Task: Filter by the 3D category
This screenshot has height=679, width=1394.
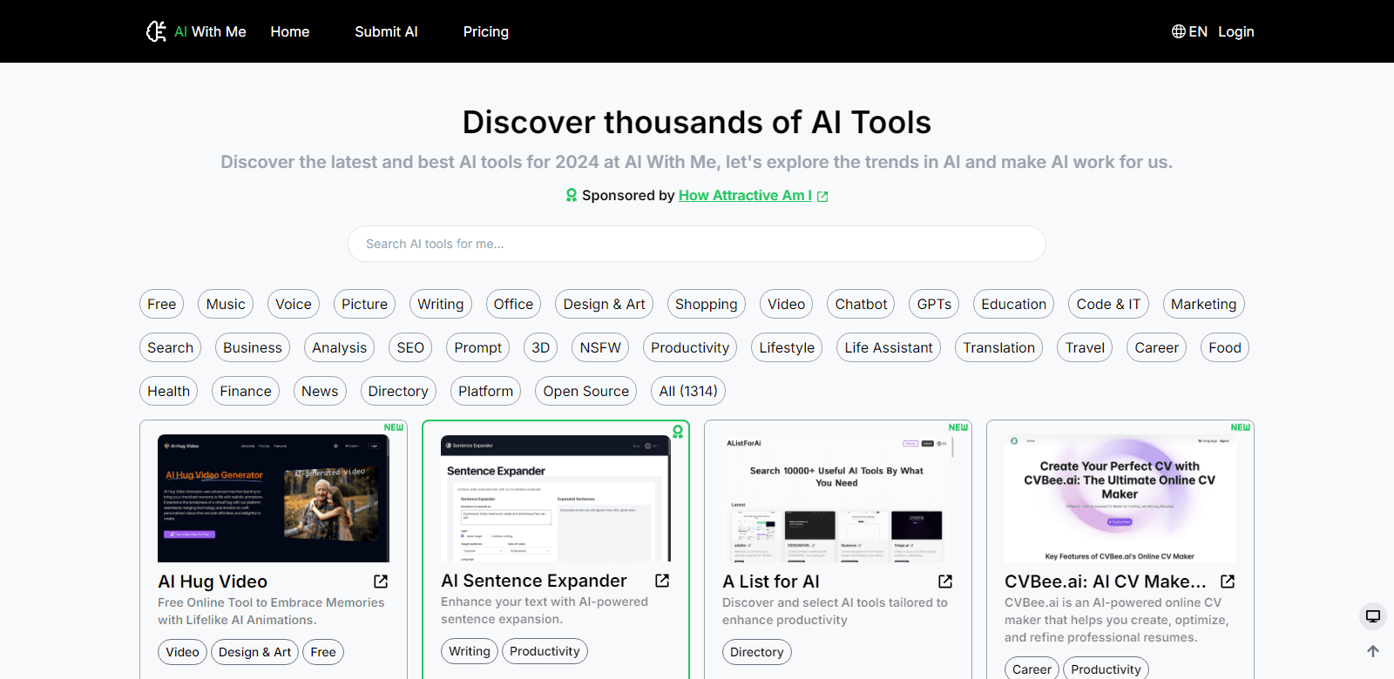Action: [541, 347]
